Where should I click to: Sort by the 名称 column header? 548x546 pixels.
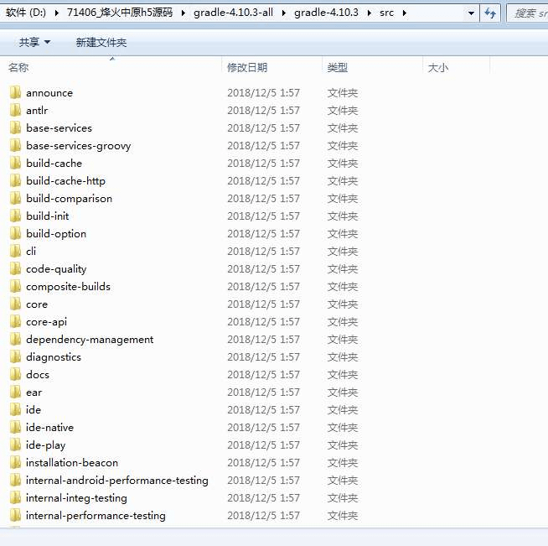pos(18,67)
